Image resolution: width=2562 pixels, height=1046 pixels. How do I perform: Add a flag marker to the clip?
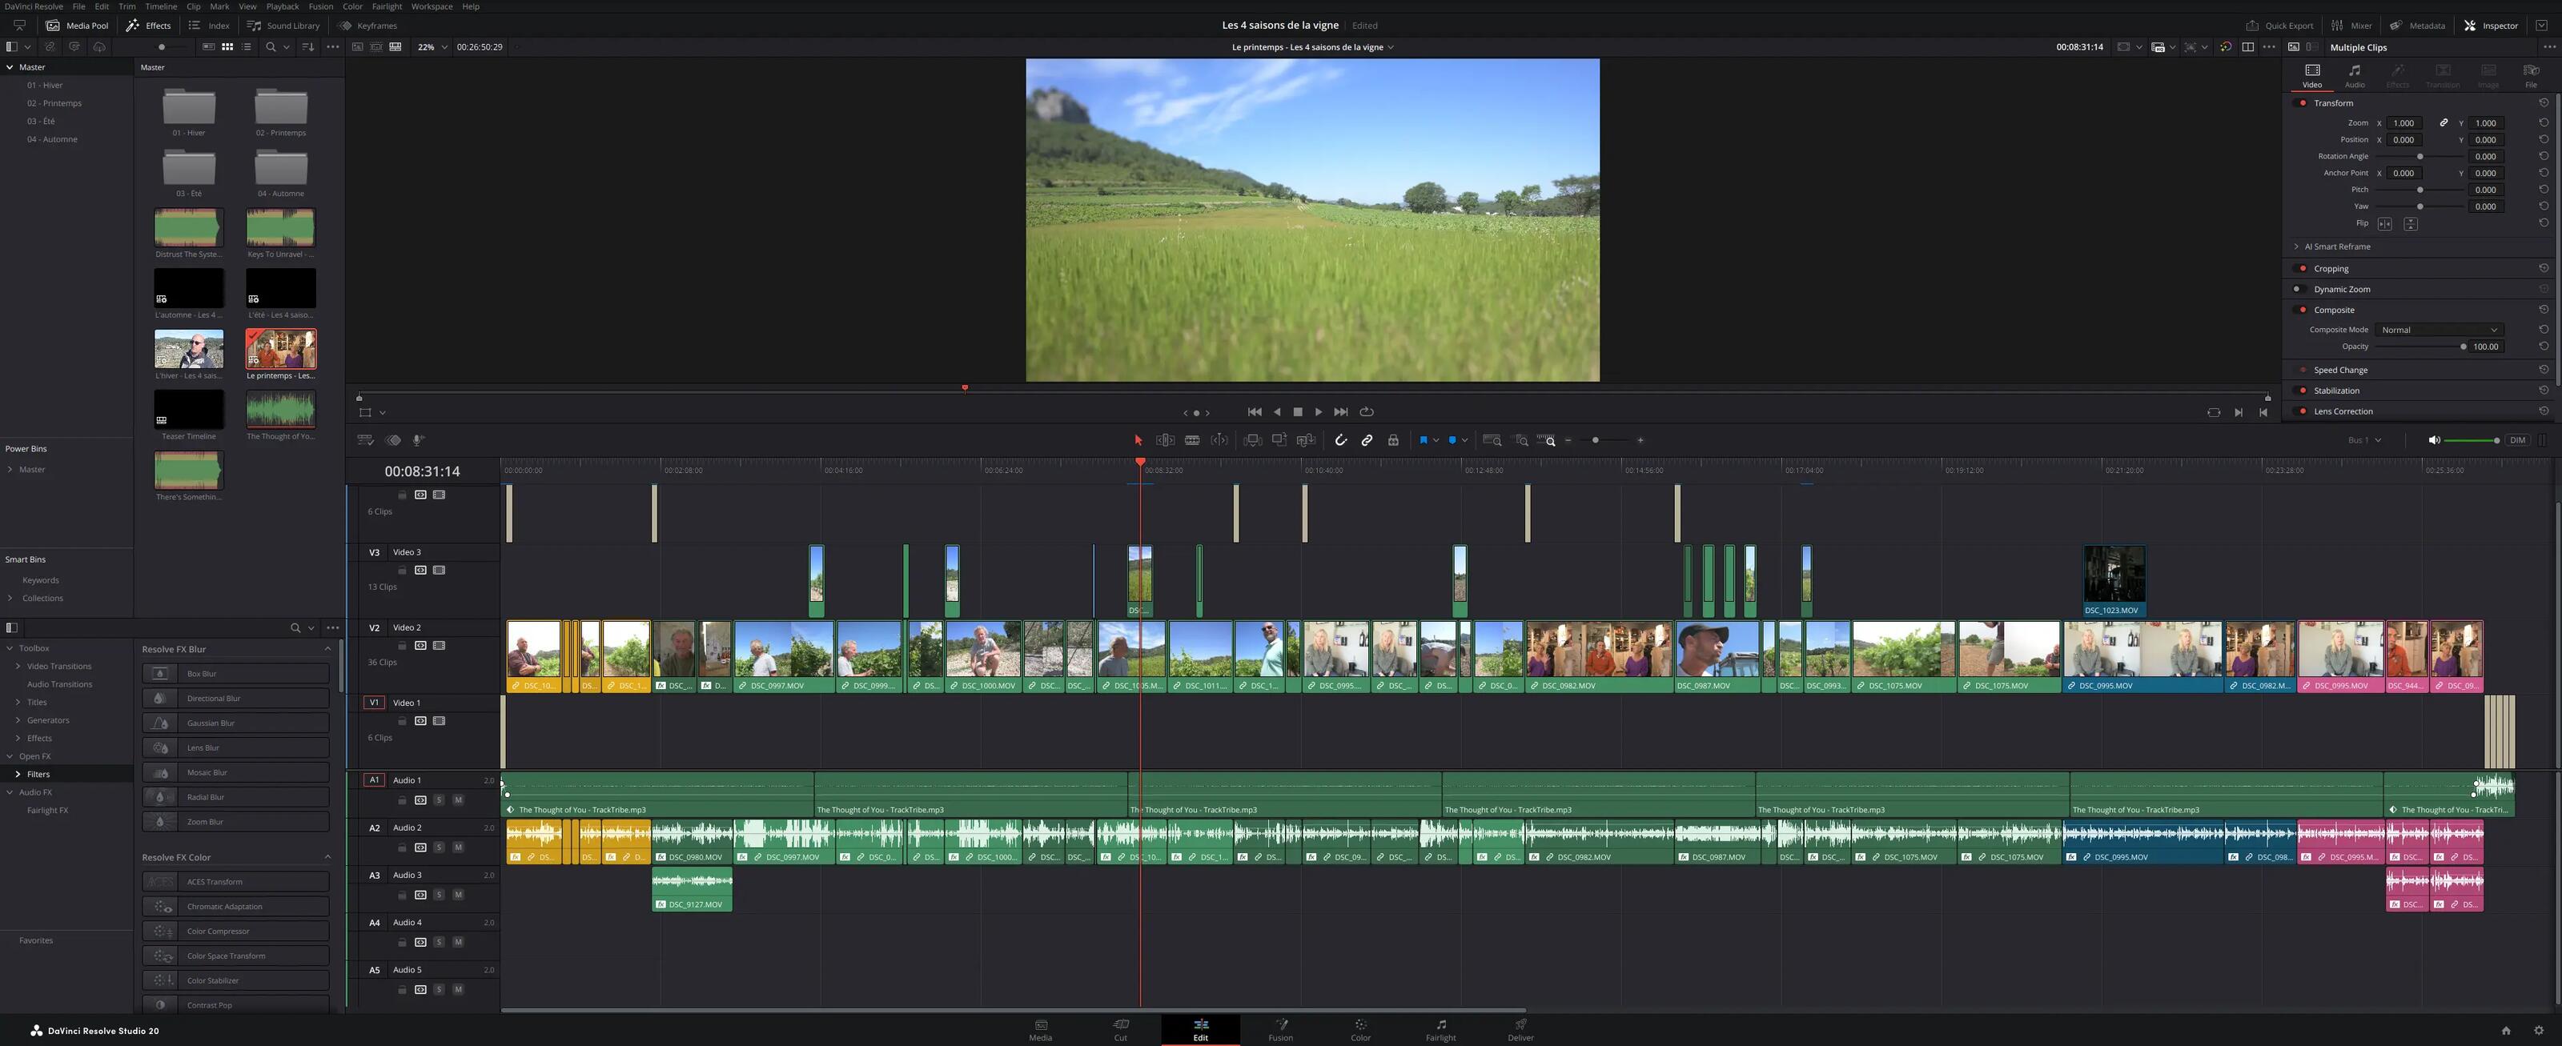point(1424,439)
